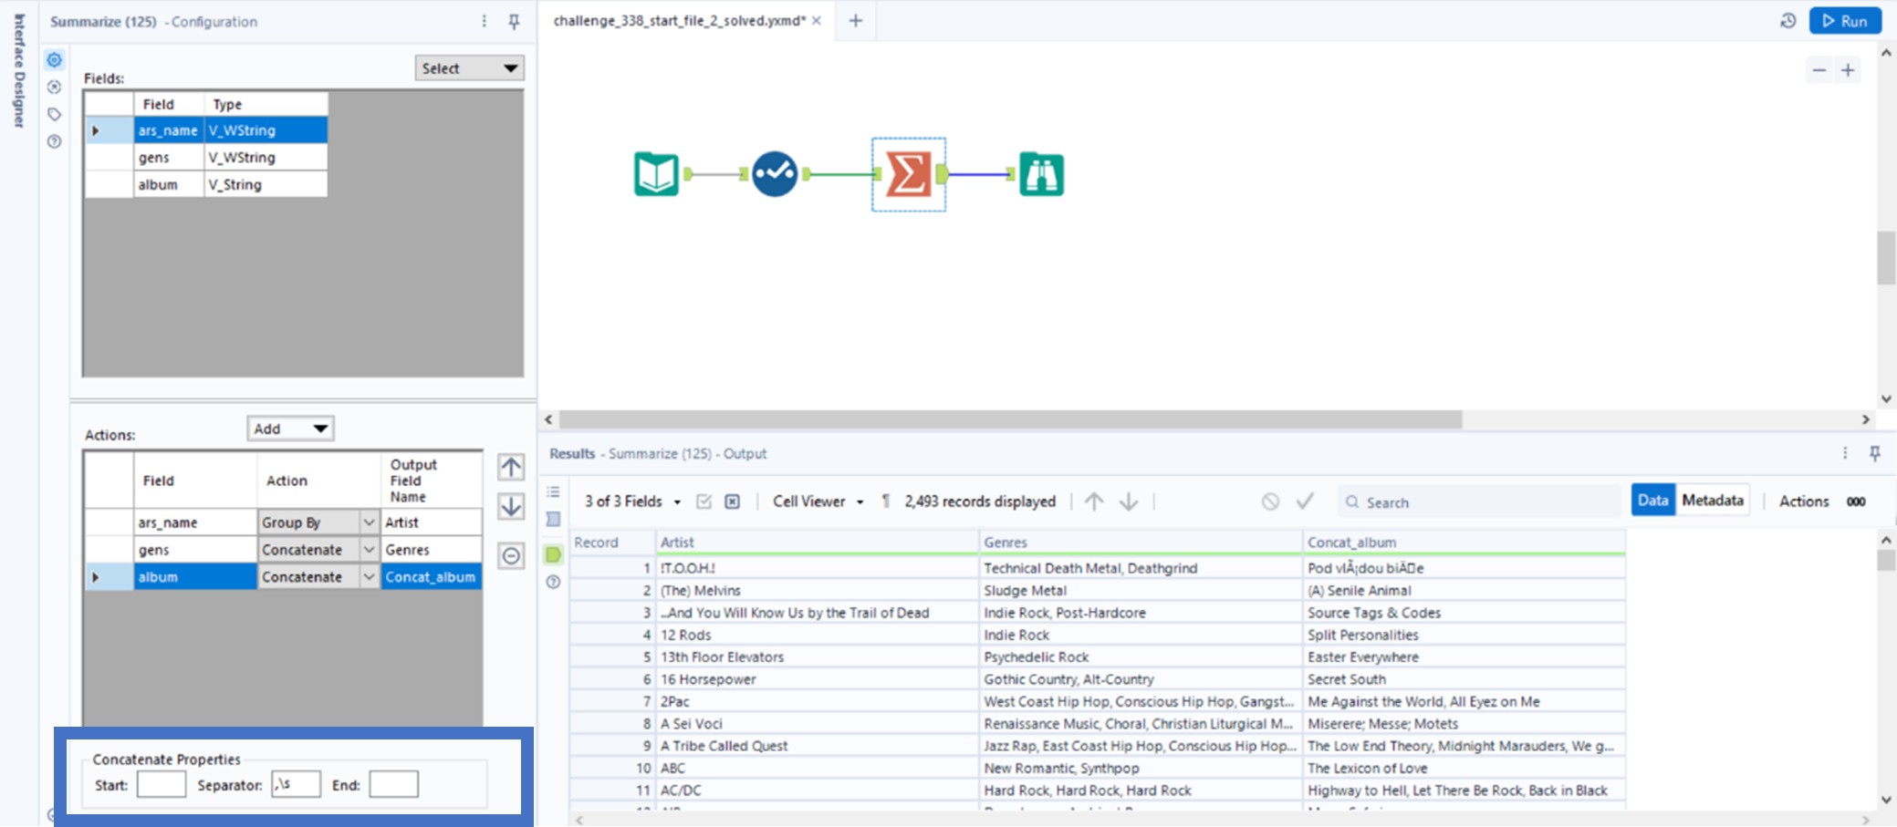This screenshot has height=827, width=1897.
Task: Select the Browse tool on canvas
Action: (1041, 174)
